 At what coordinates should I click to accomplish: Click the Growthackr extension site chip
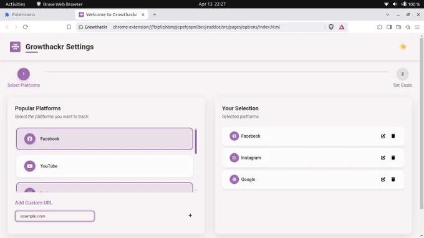click(x=93, y=27)
